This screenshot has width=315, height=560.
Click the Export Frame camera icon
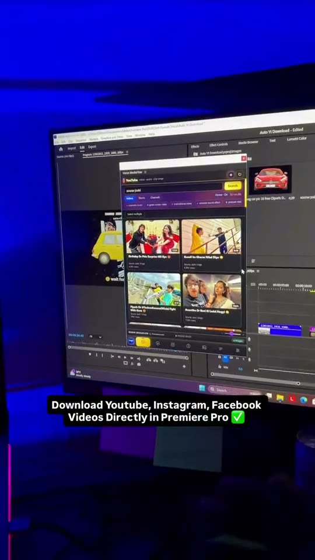pyautogui.click(x=139, y=364)
